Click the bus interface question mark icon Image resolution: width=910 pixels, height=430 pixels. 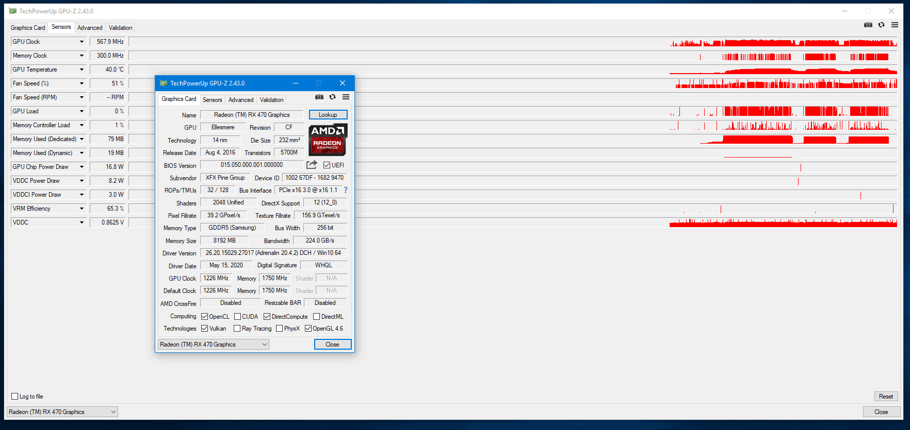tap(346, 190)
